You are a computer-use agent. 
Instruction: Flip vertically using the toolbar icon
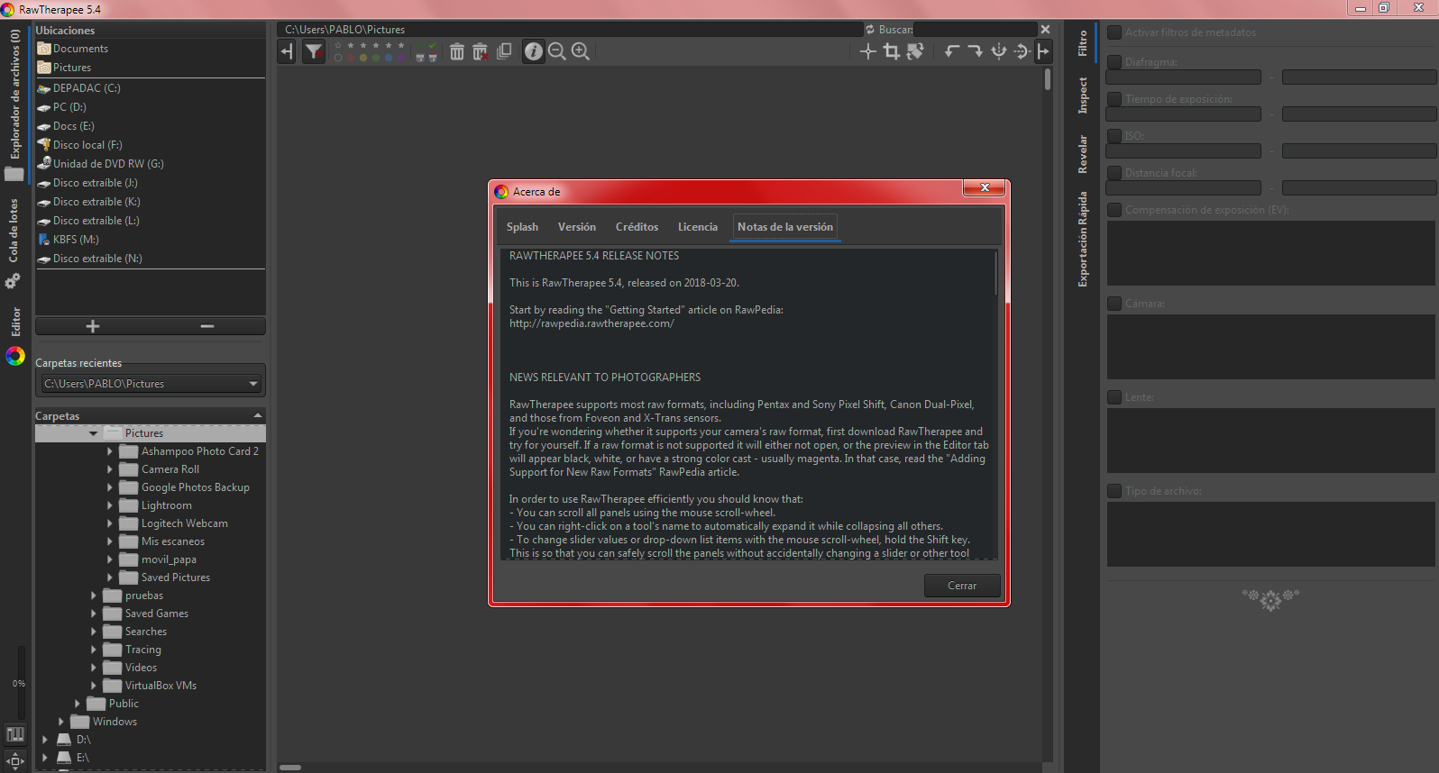(x=1022, y=51)
